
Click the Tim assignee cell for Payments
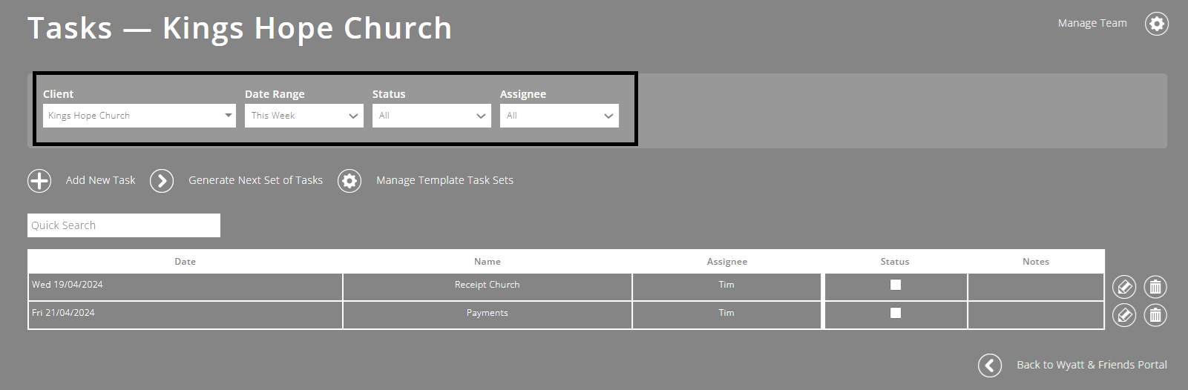(x=727, y=315)
